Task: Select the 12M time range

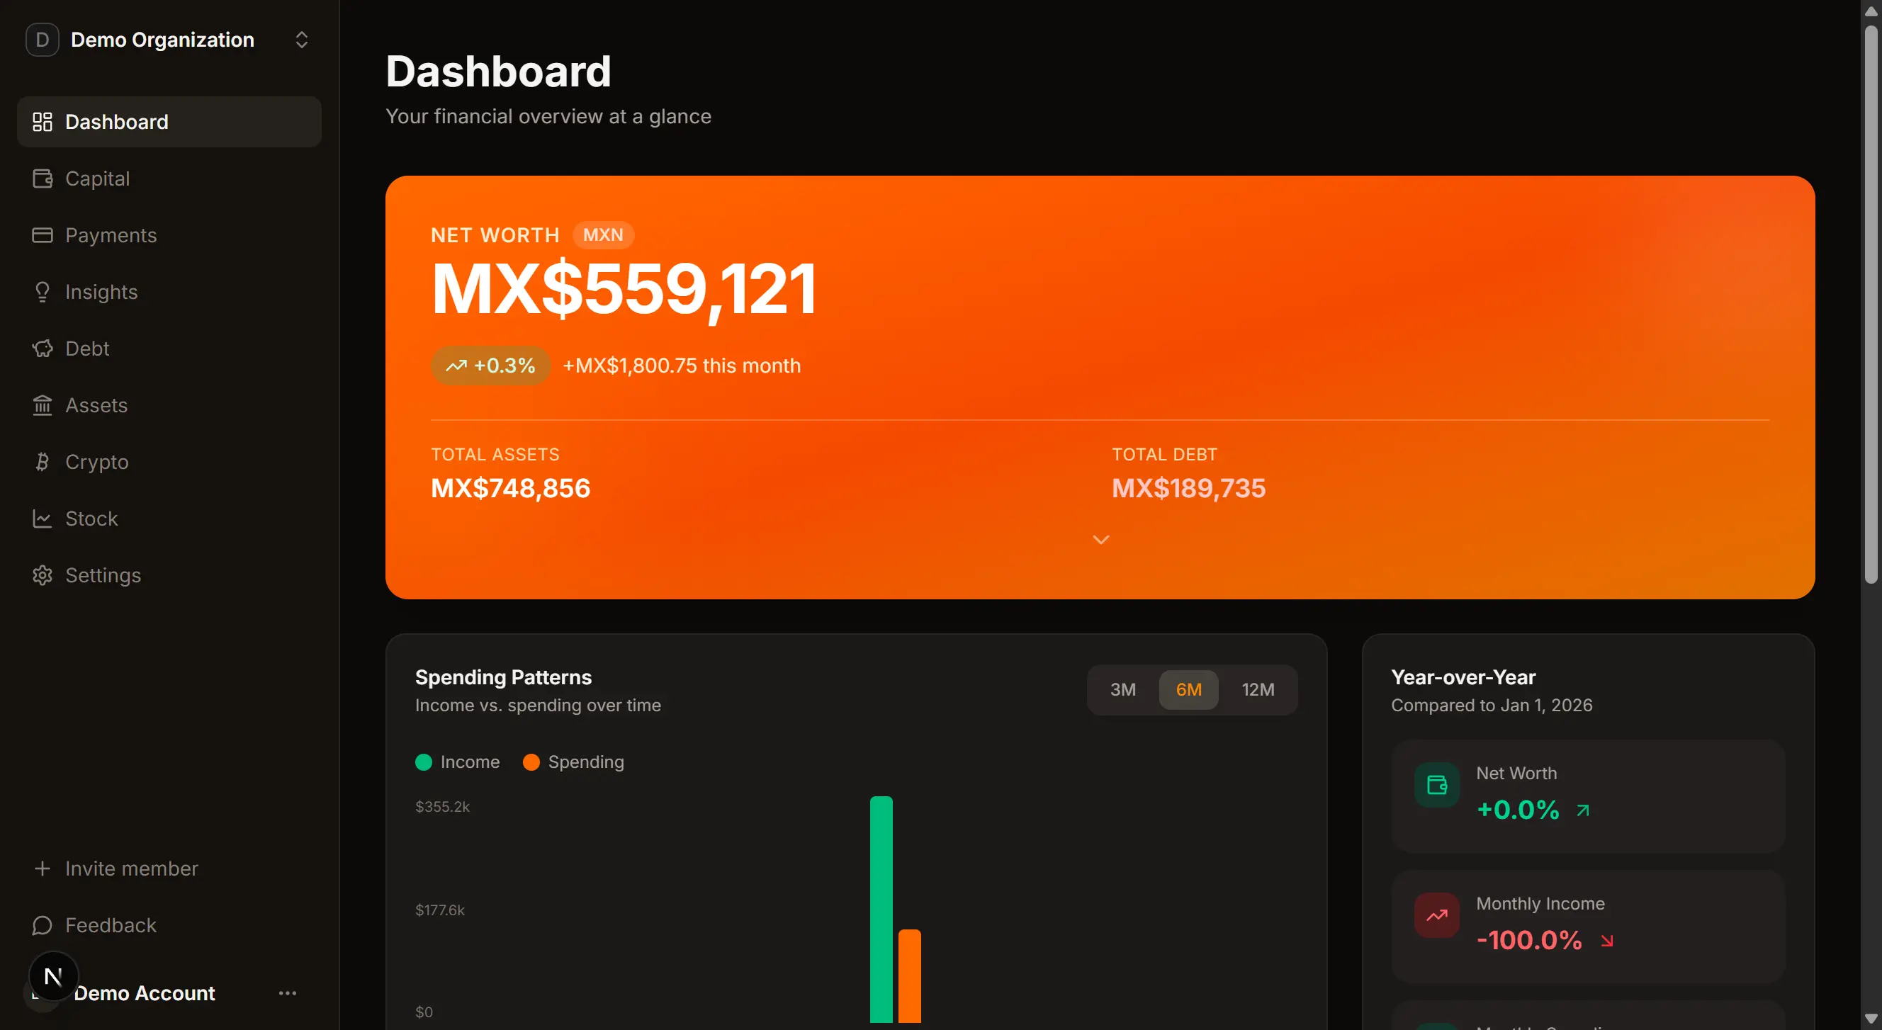Action: tap(1257, 689)
